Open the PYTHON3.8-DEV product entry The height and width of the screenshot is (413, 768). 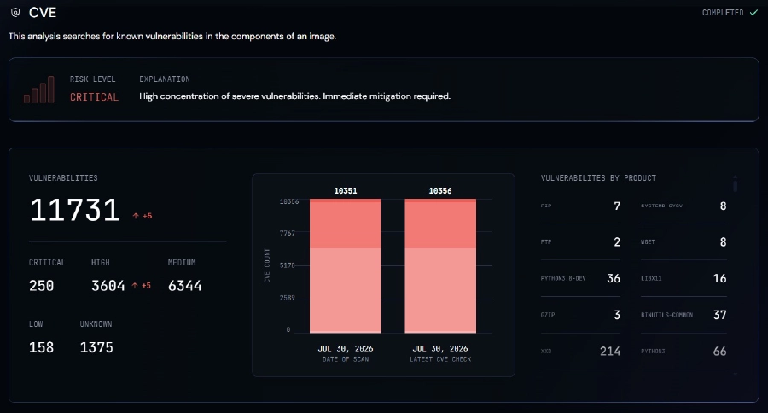point(580,278)
